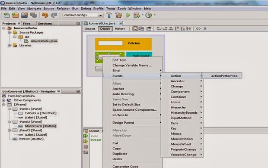268x168 pixels.
Task: Open the Tools menu
Action: click(x=122, y=9)
